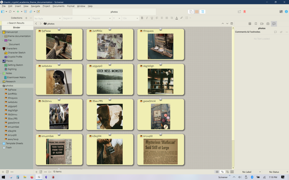Click the Loch Ness Monster card thumbnail
The height and width of the screenshot is (180, 289).
point(110,81)
